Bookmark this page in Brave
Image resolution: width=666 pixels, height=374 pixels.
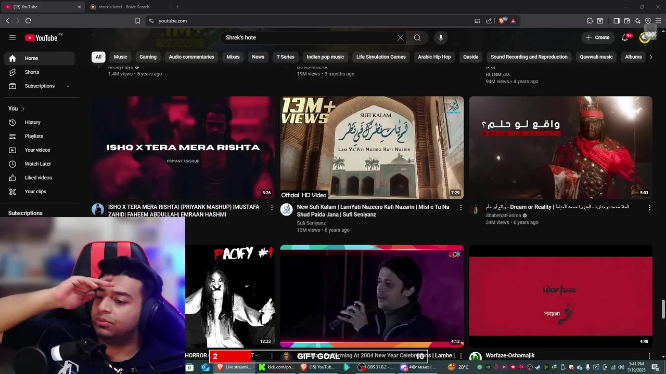coord(137,21)
